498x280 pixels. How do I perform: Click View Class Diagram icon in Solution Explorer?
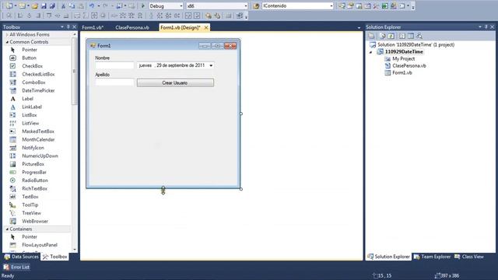click(x=419, y=36)
